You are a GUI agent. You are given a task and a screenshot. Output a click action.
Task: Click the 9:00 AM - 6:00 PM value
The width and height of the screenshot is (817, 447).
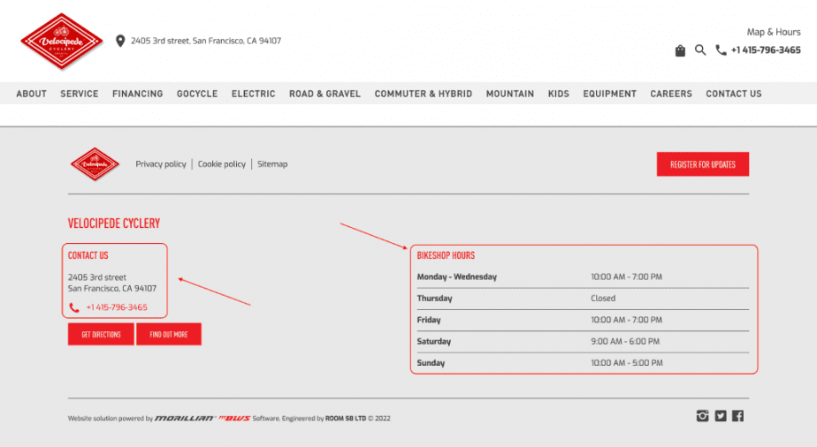pyautogui.click(x=625, y=341)
